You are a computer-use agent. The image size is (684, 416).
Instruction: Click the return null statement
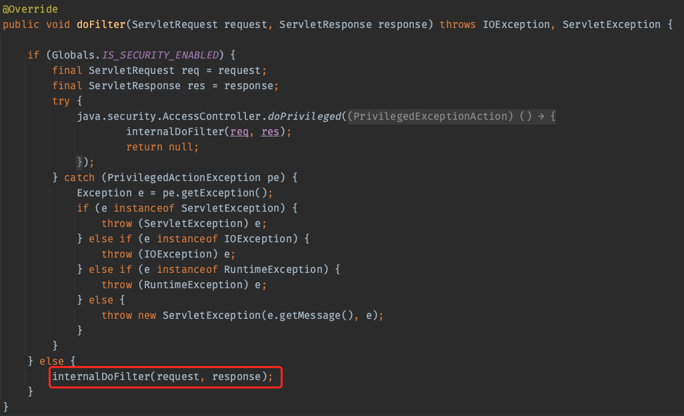click(163, 147)
